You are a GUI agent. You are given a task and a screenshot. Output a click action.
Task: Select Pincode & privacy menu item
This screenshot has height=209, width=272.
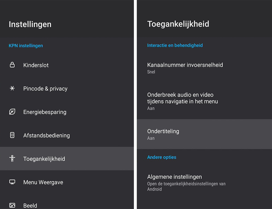pos(67,88)
